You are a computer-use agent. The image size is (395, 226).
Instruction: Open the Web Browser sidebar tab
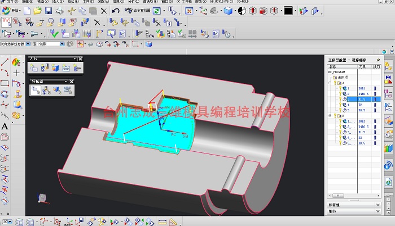click(388, 181)
